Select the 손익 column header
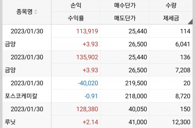This screenshot has width=195, height=128. coord(76,6)
